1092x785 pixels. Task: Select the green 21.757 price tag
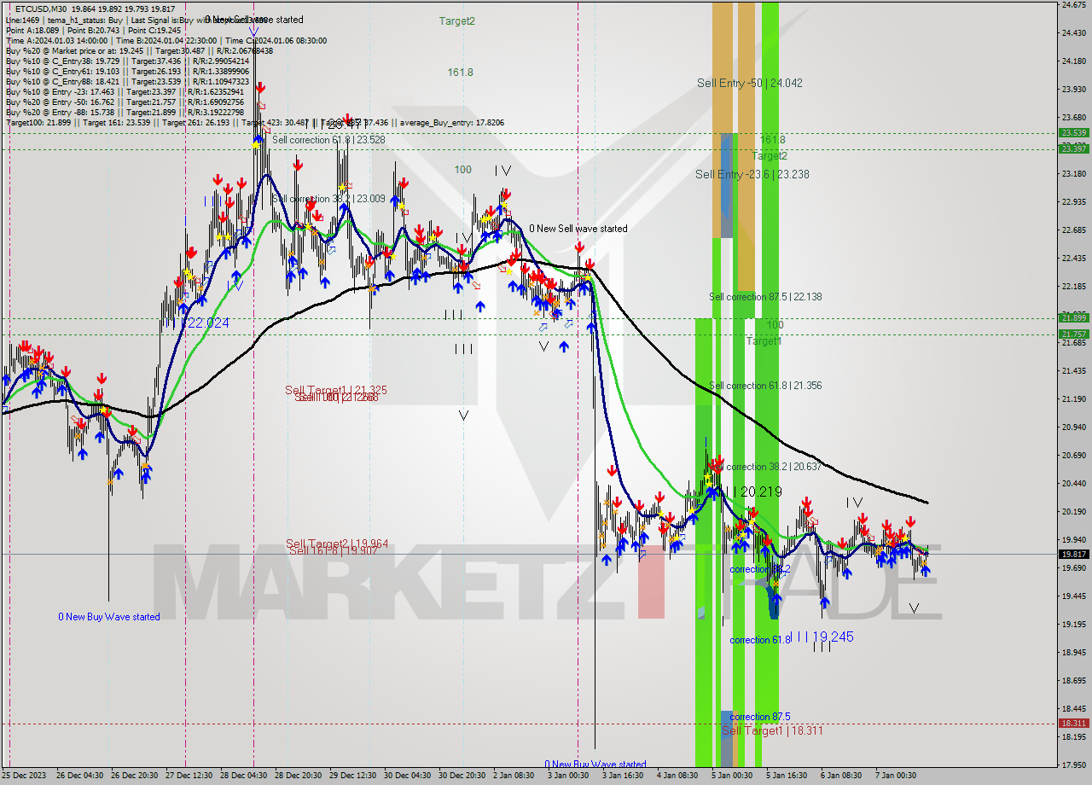[x=1073, y=334]
